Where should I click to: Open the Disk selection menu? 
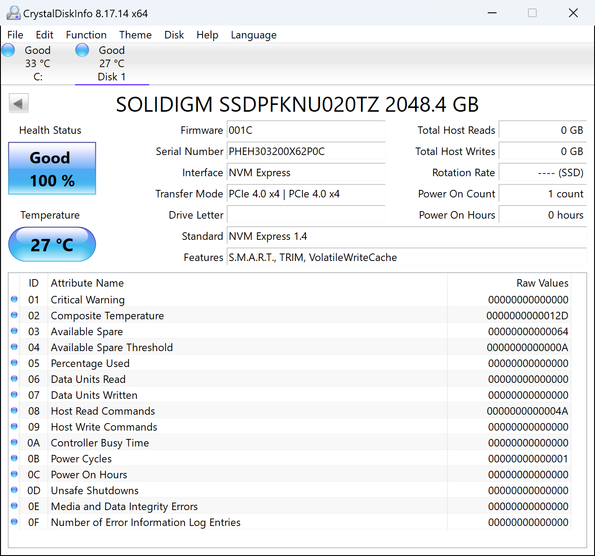coord(174,35)
